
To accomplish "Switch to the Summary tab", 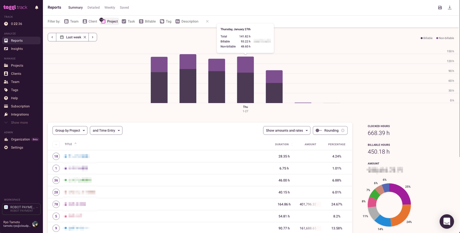I will pyautogui.click(x=76, y=7).
